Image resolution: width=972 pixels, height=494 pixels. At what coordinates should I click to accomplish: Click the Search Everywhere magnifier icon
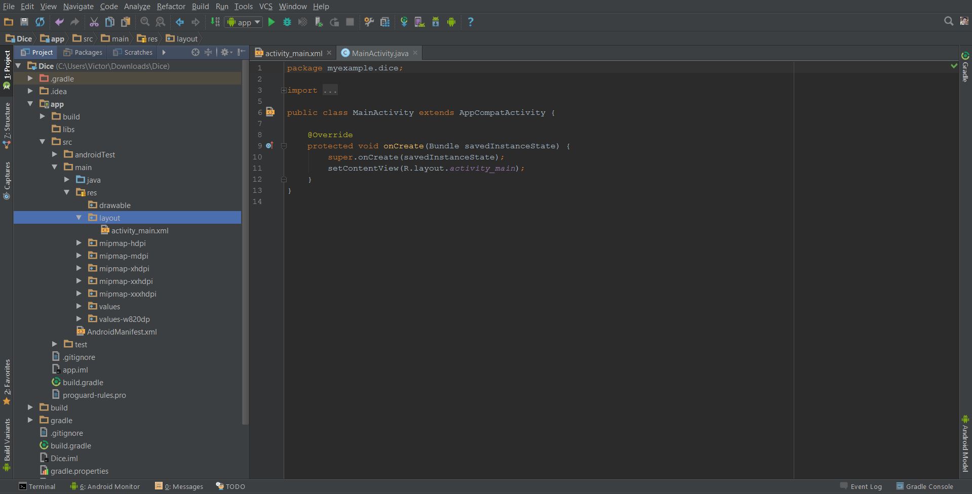coord(949,21)
